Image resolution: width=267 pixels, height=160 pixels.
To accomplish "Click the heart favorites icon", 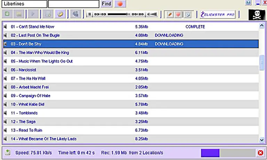I will (x=178, y=15).
